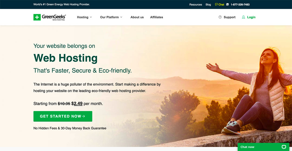The image size is (292, 151).
Task: Open the Chat now widget
Action: 263,147
